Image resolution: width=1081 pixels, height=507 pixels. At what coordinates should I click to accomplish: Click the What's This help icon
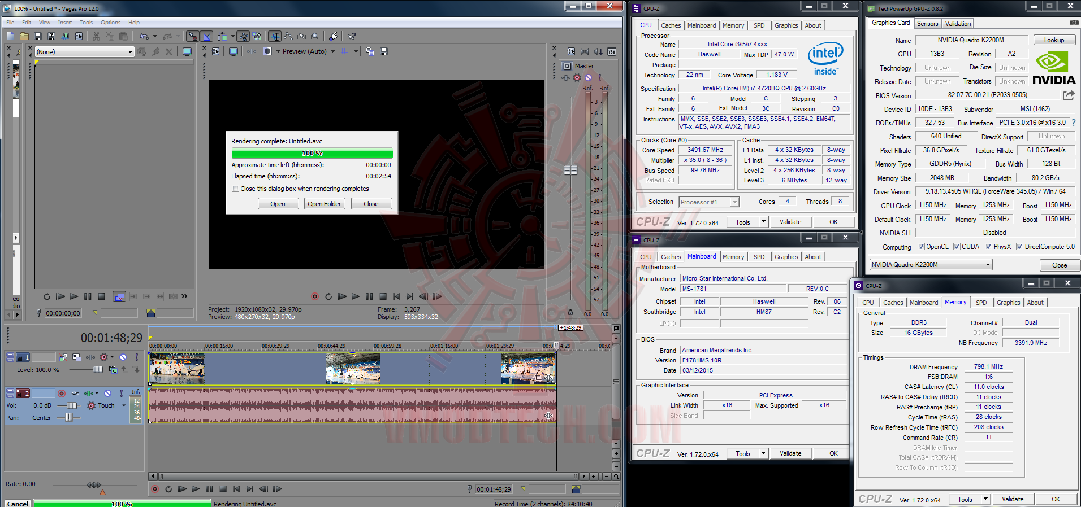[352, 36]
